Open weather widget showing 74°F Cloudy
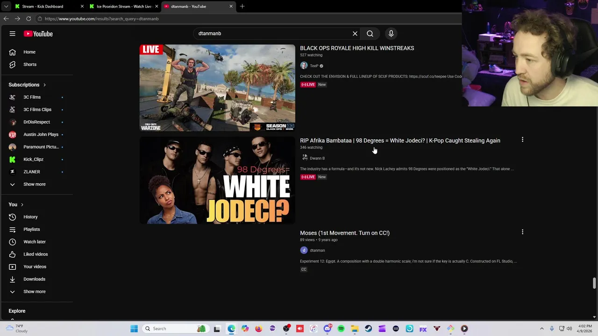Screen dimensions: 598x336 click(x=16, y=329)
